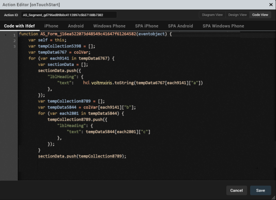Go to the SPA Windows Phone tab
The height and width of the screenshot is (200, 276).
pos(223,26)
